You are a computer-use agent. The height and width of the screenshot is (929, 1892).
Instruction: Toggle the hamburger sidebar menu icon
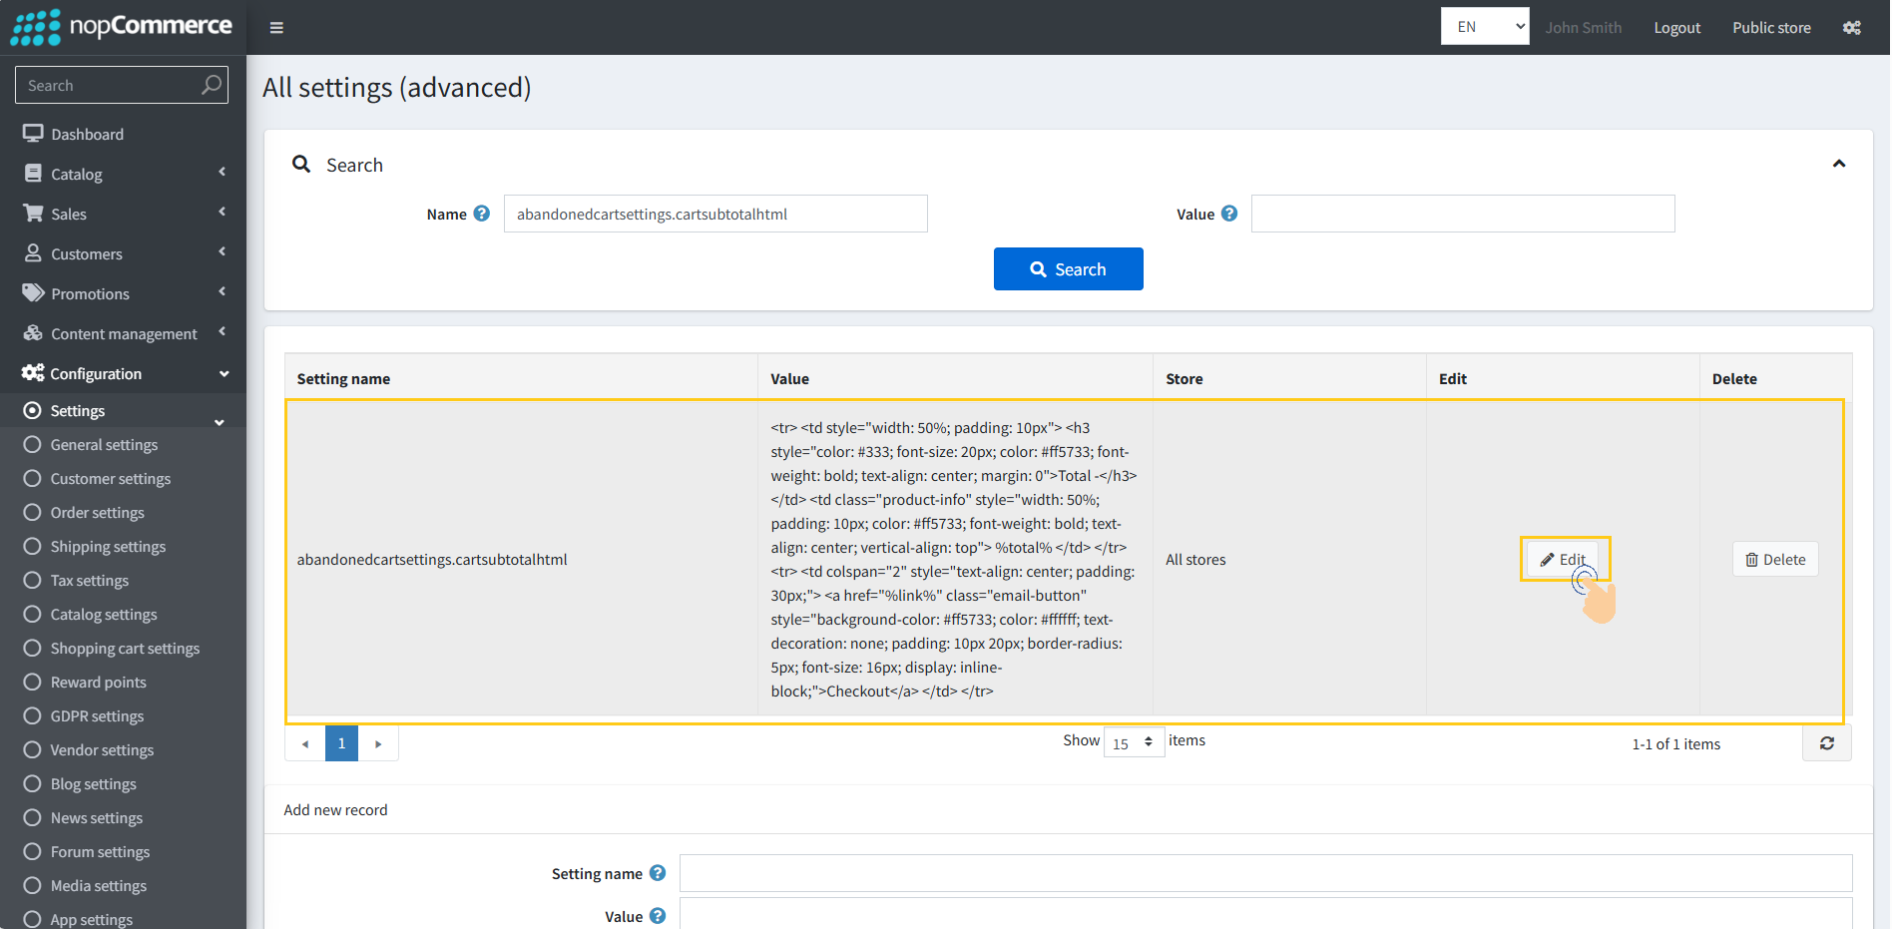276,28
